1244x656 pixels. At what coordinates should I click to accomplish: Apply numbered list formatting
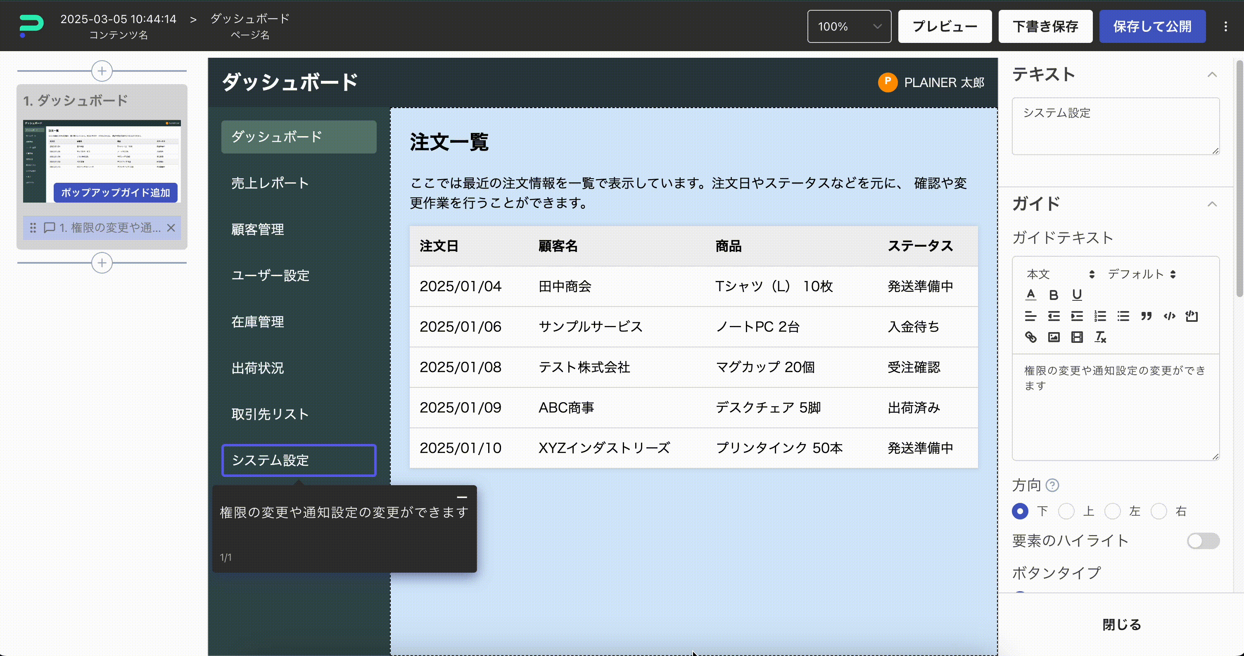point(1100,316)
